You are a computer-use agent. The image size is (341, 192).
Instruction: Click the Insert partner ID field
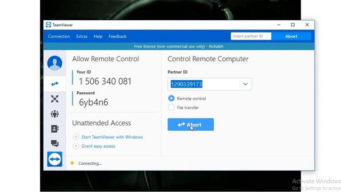(x=251, y=36)
